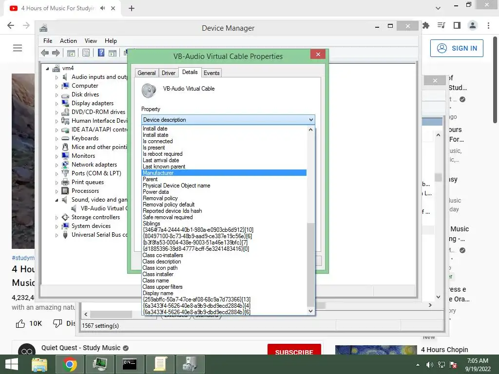This screenshot has width=499, height=374.
Task: Click the blue Help question-mark toolbar icon
Action: point(101,53)
